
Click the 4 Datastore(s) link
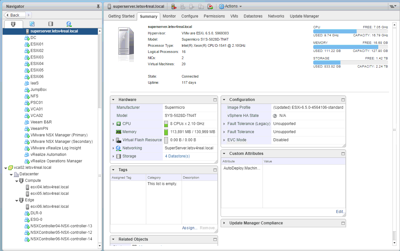pos(177,156)
